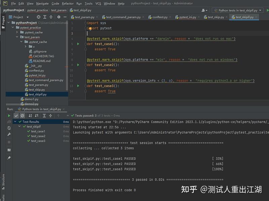Expand the v folder in tree
The width and height of the screenshot is (269, 201).
(x=26, y=46)
